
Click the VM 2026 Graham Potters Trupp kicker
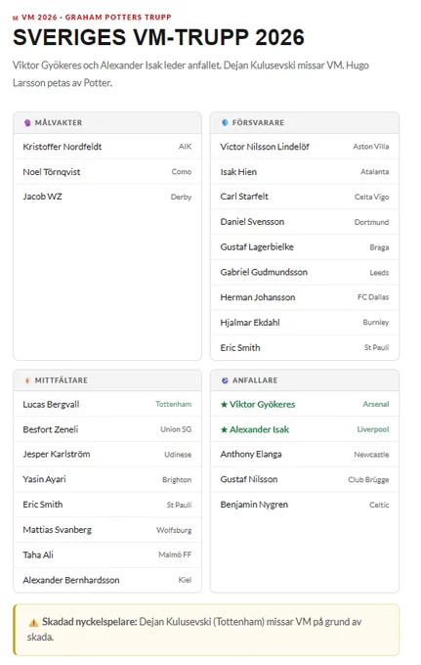click(x=97, y=18)
